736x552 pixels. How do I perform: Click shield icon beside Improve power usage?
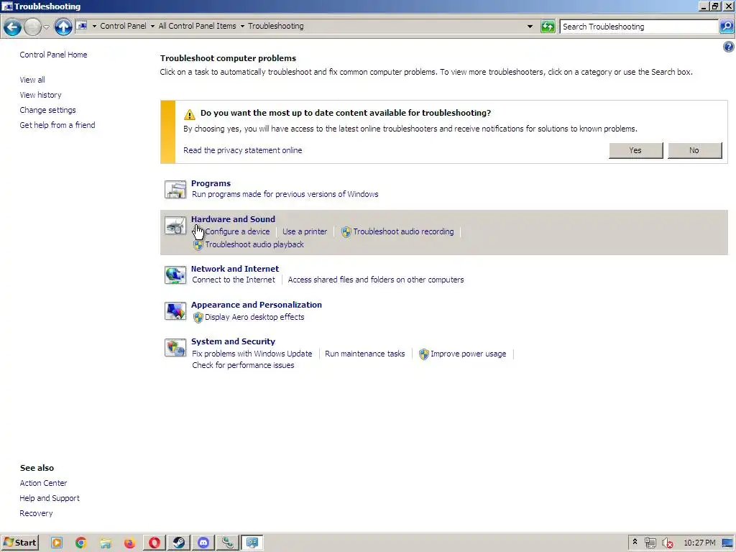coord(423,354)
